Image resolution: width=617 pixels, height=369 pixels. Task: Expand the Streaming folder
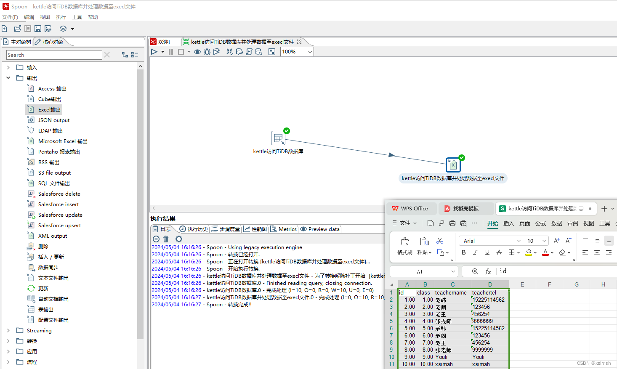(8, 330)
